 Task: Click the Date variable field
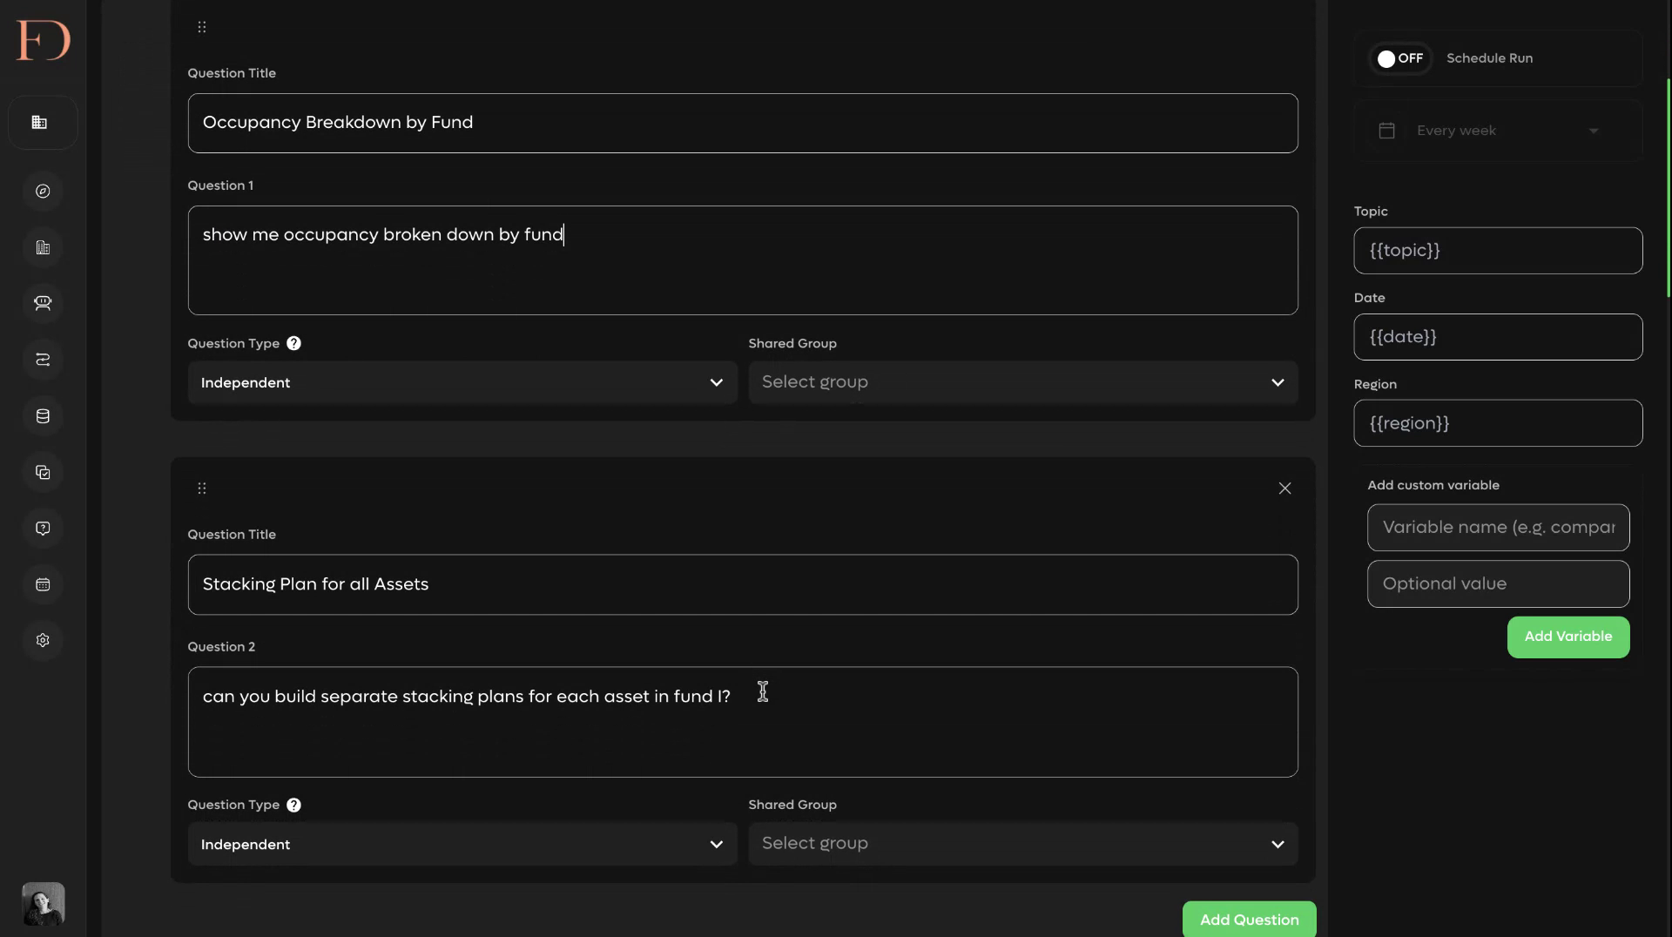click(x=1498, y=337)
